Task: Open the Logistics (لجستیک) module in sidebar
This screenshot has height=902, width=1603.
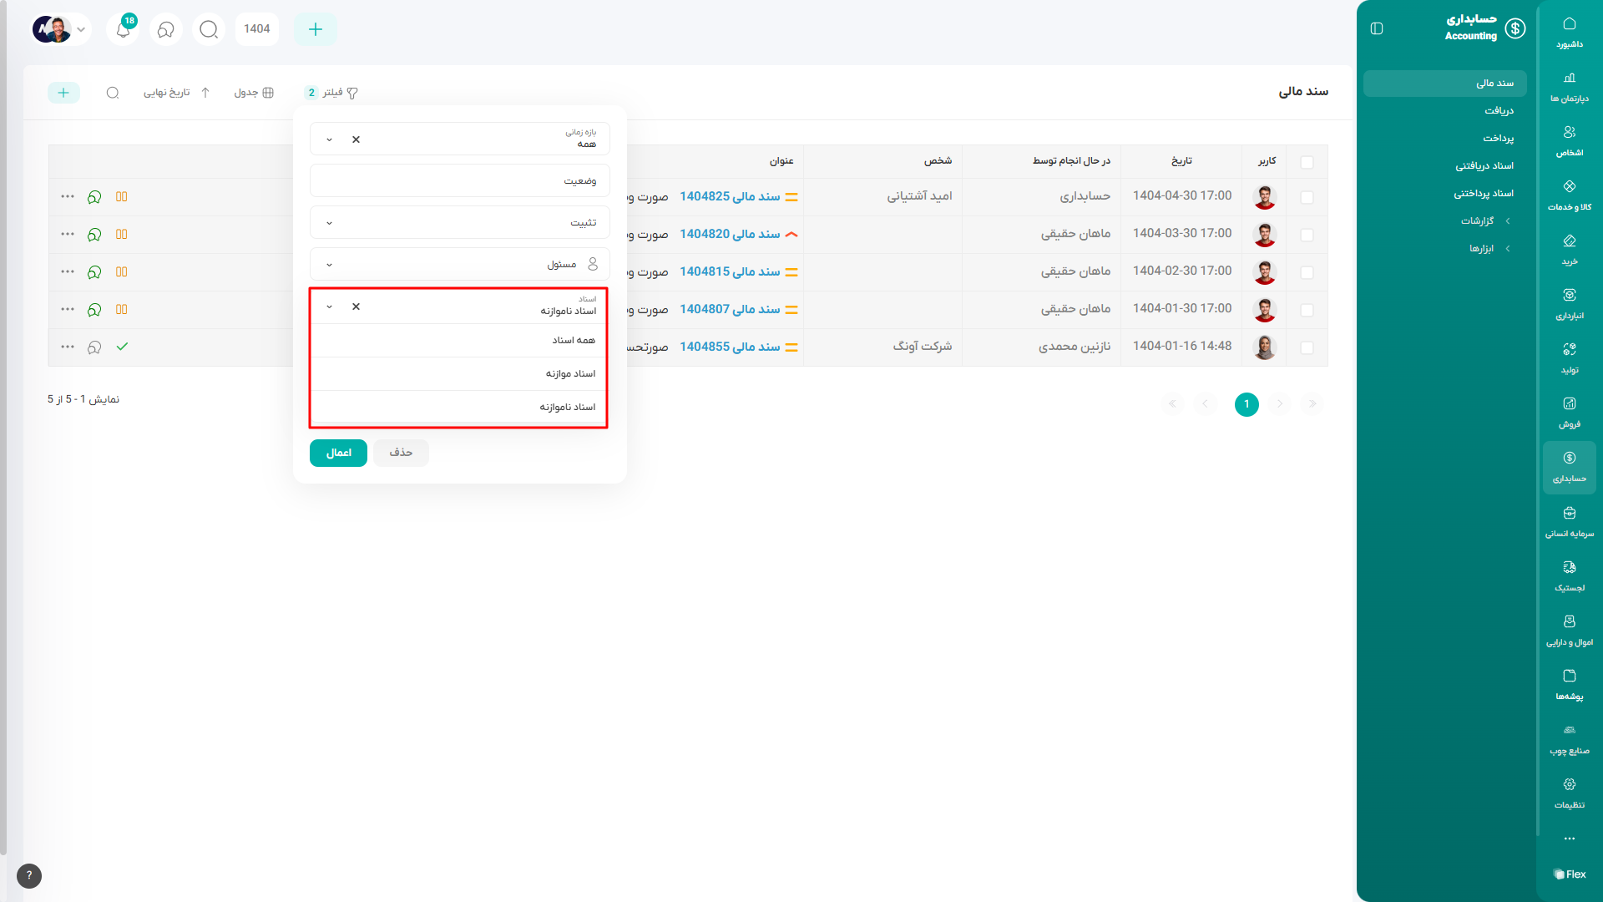Action: 1569,575
